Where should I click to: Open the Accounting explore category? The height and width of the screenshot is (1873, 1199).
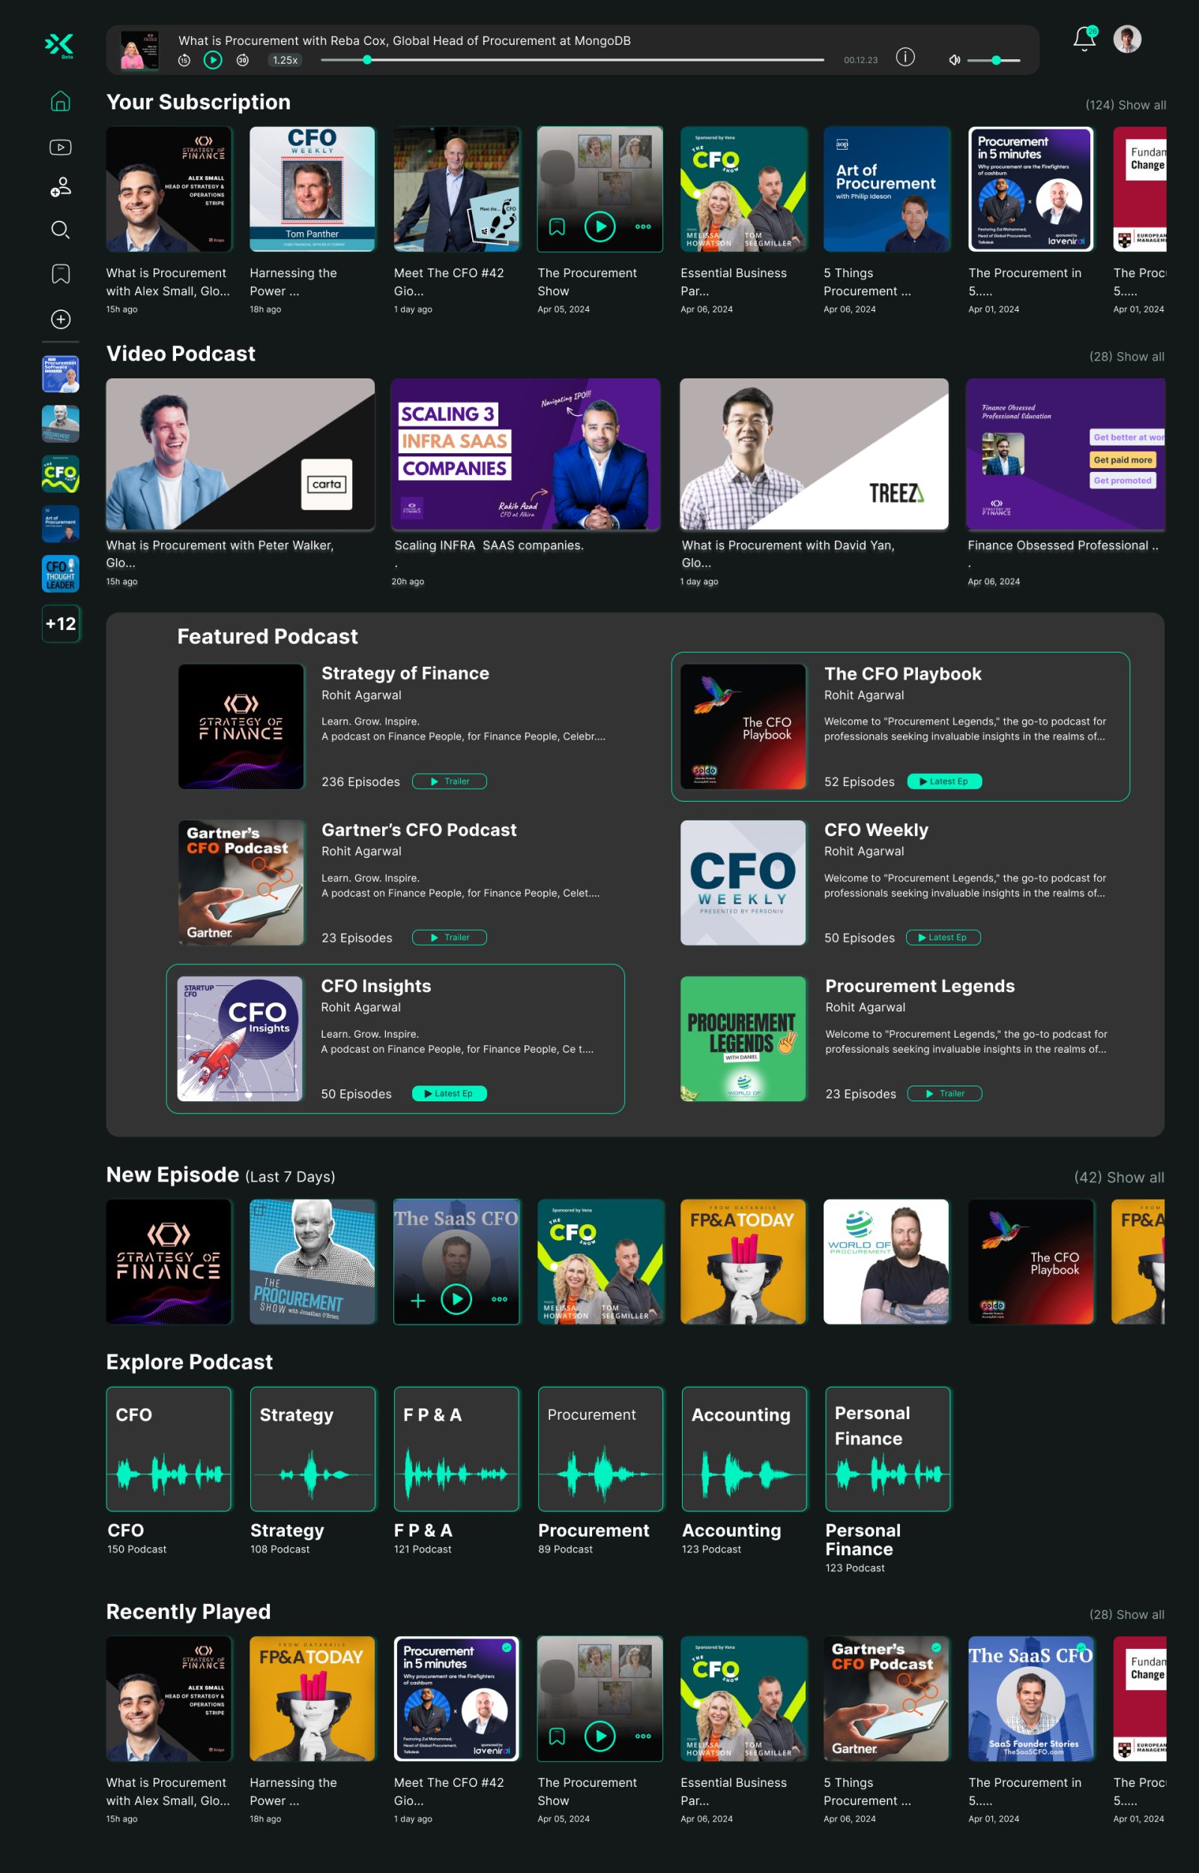[744, 1448]
